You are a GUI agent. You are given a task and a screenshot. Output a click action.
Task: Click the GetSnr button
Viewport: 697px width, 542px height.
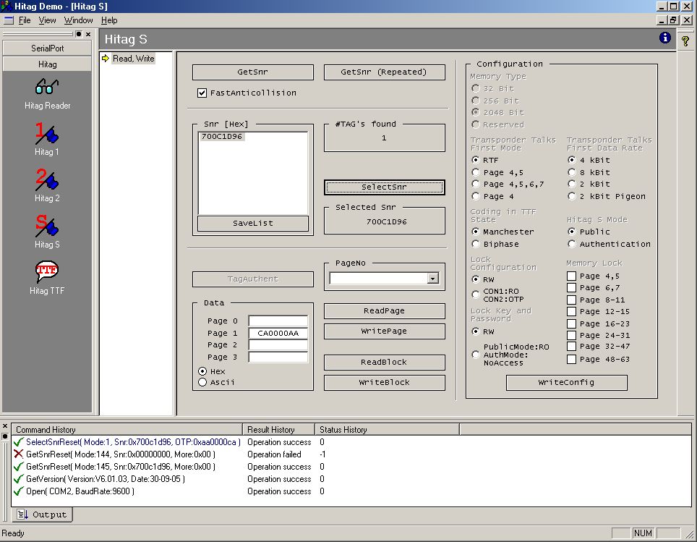click(252, 72)
